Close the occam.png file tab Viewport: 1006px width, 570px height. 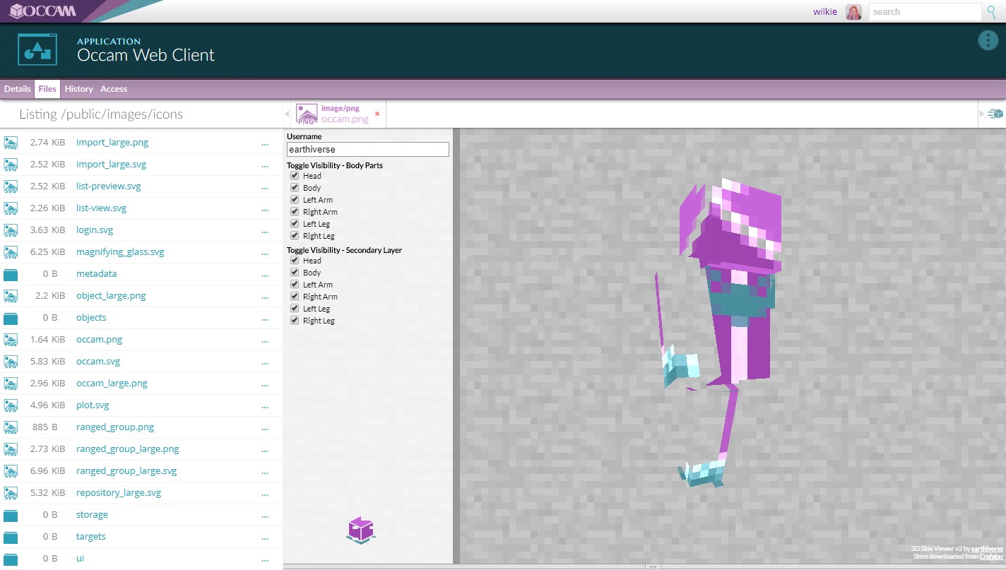(377, 113)
